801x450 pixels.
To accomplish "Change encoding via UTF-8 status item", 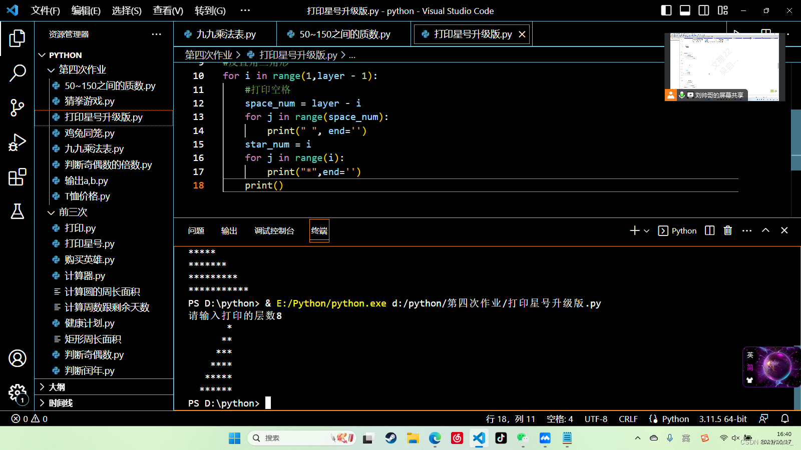I will tap(596, 419).
